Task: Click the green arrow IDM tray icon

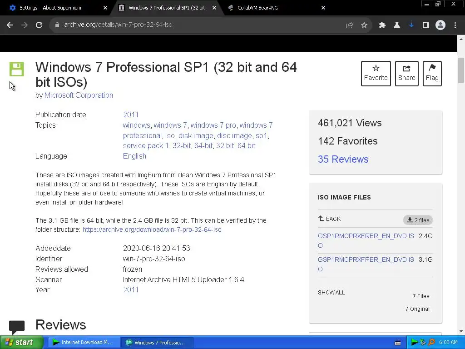Action: click(414, 343)
